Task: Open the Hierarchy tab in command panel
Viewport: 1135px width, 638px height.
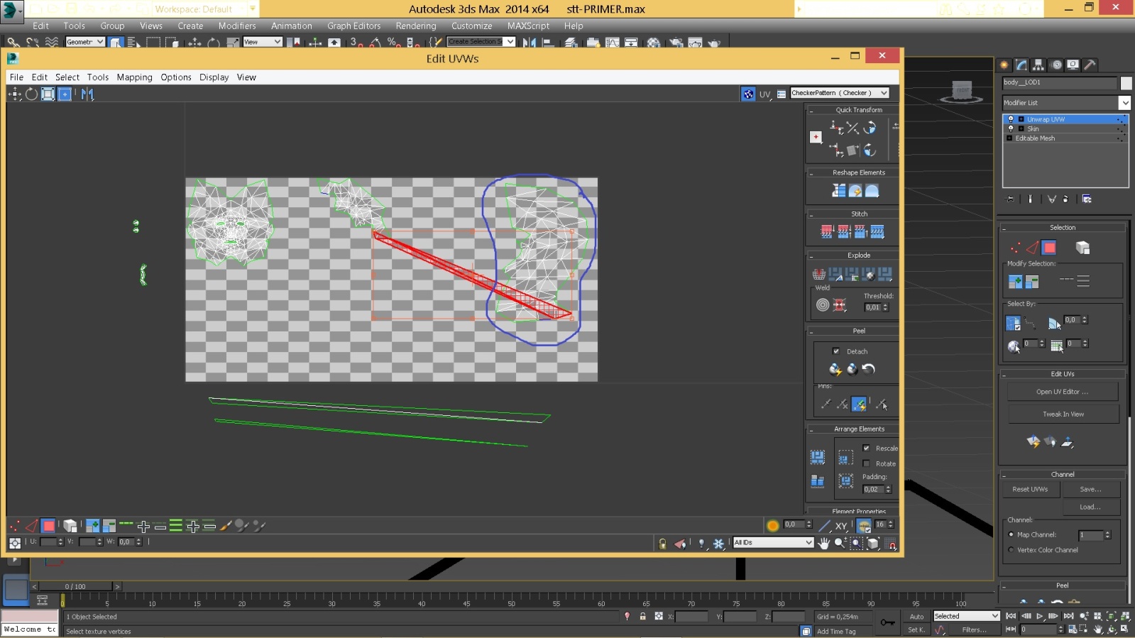Action: [x=1038, y=65]
